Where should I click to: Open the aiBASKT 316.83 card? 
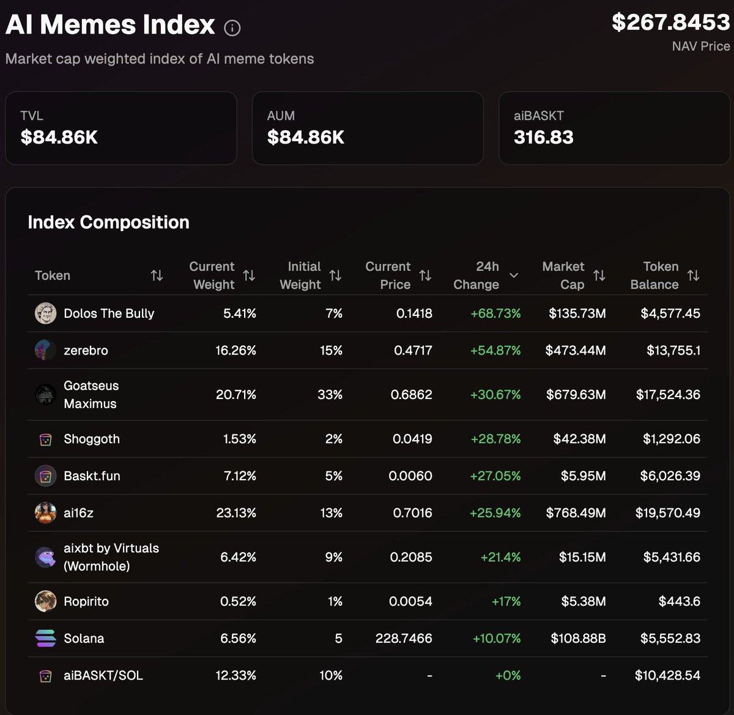(615, 128)
